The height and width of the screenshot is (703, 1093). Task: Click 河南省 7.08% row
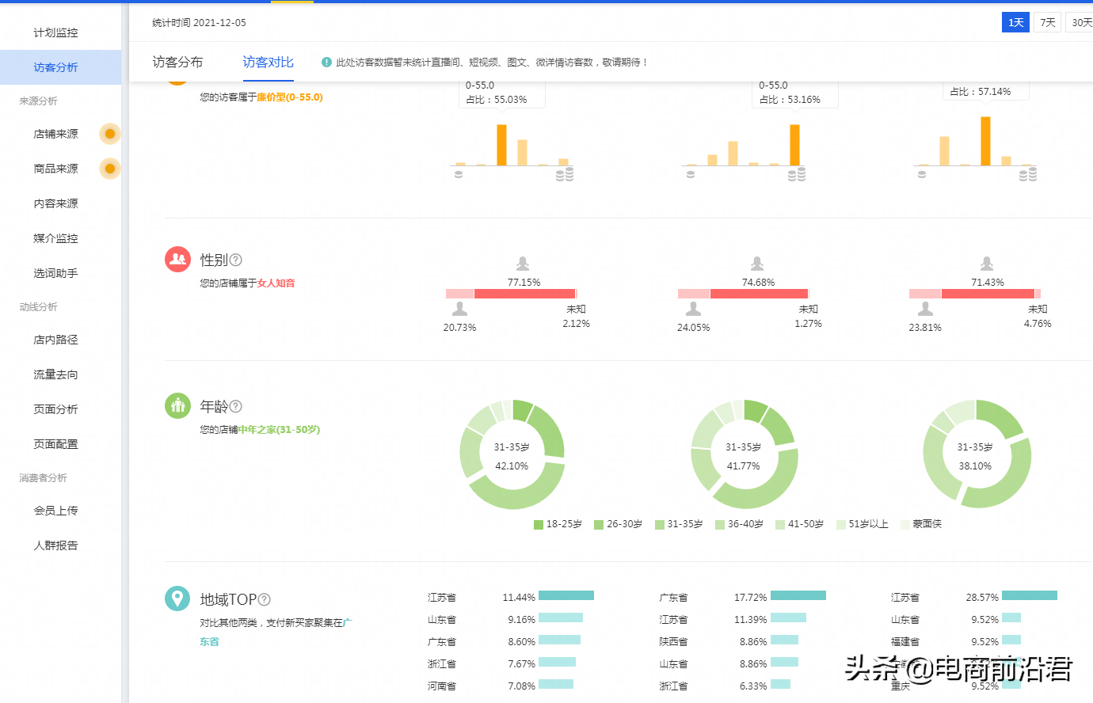[x=501, y=686]
